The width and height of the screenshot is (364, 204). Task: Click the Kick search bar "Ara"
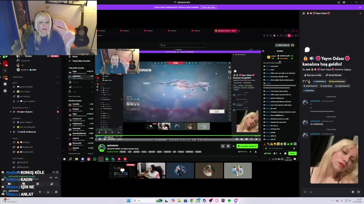point(183,45)
